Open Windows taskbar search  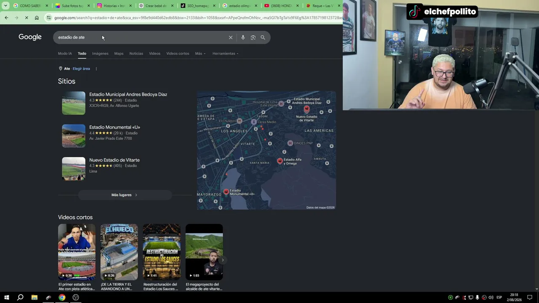pyautogui.click(x=20, y=298)
